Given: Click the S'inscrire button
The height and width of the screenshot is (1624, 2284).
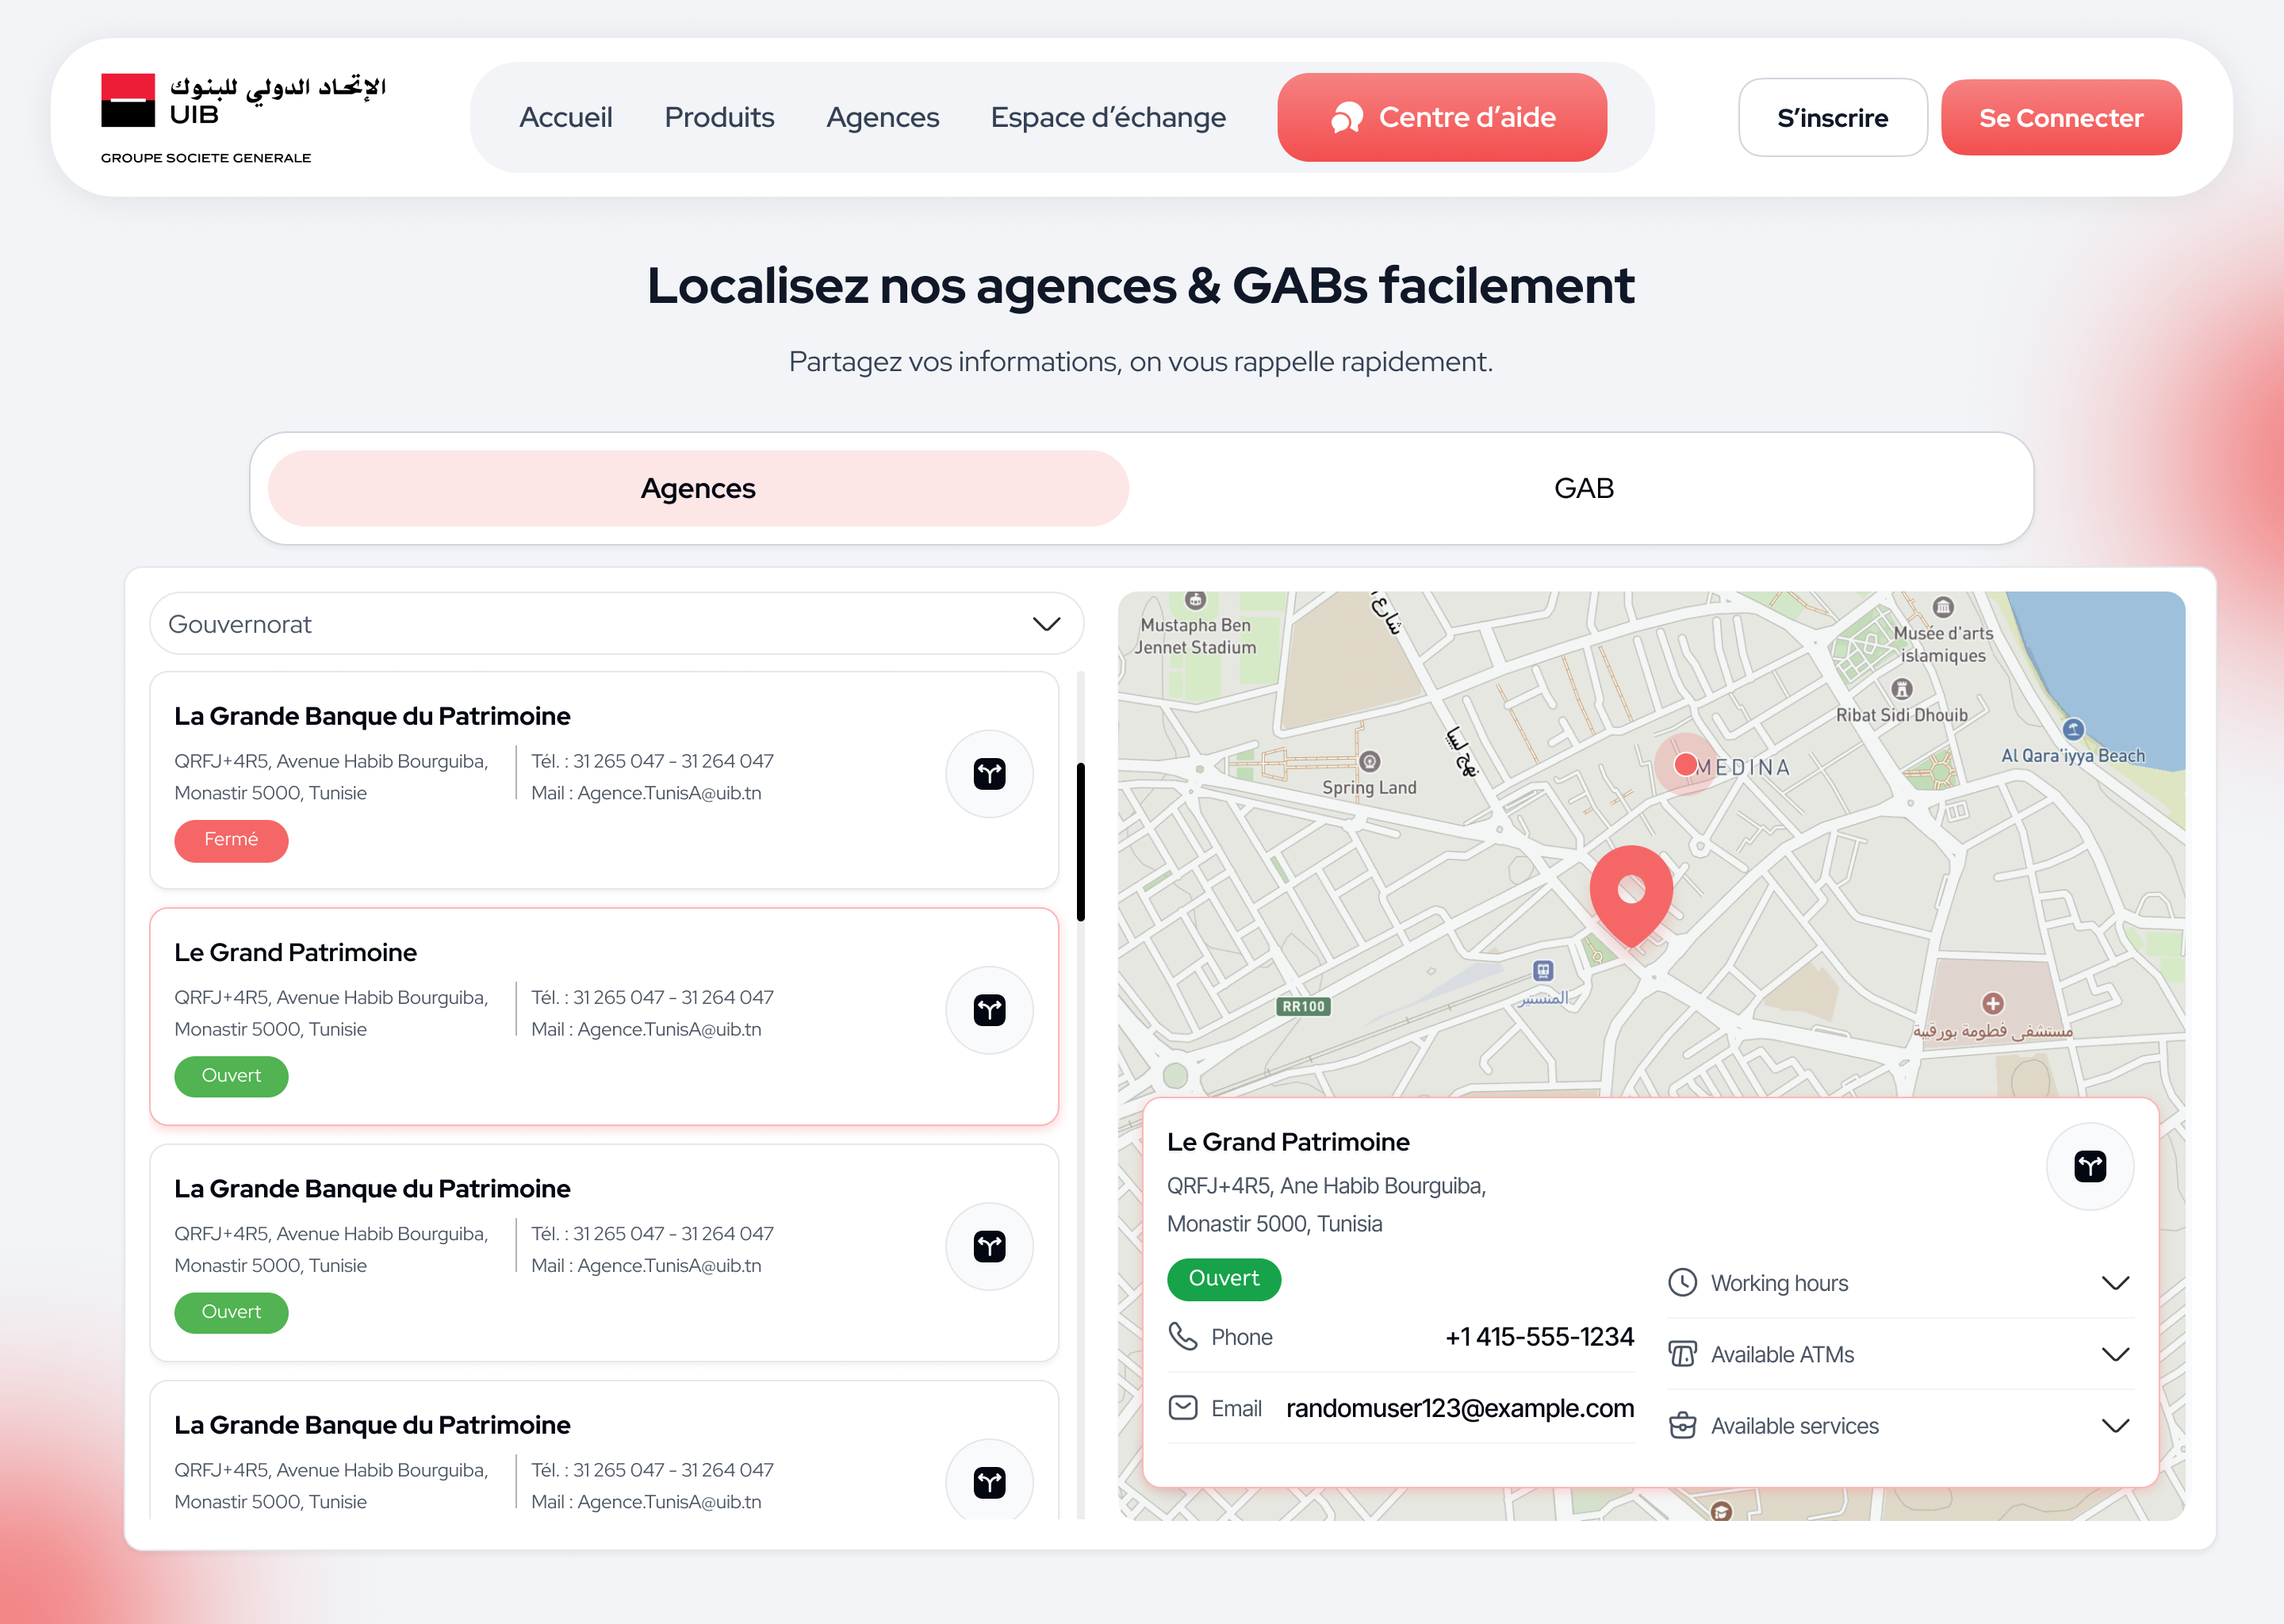Looking at the screenshot, I should pos(1832,118).
